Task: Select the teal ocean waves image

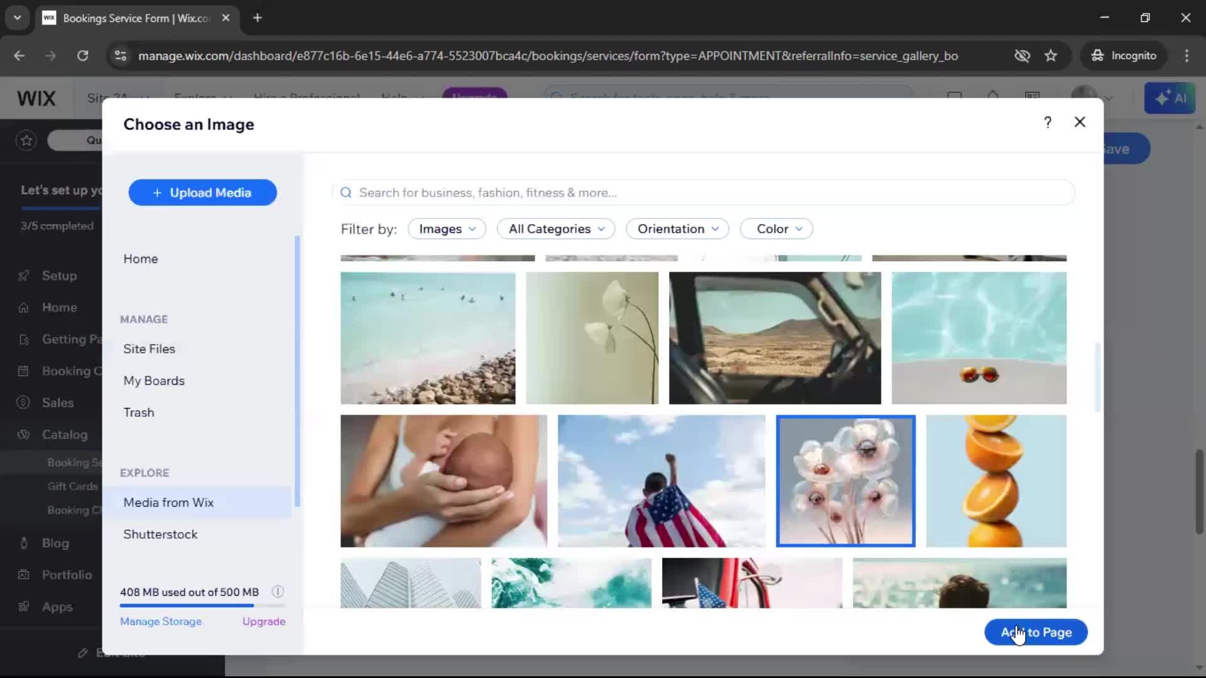Action: pos(572,583)
